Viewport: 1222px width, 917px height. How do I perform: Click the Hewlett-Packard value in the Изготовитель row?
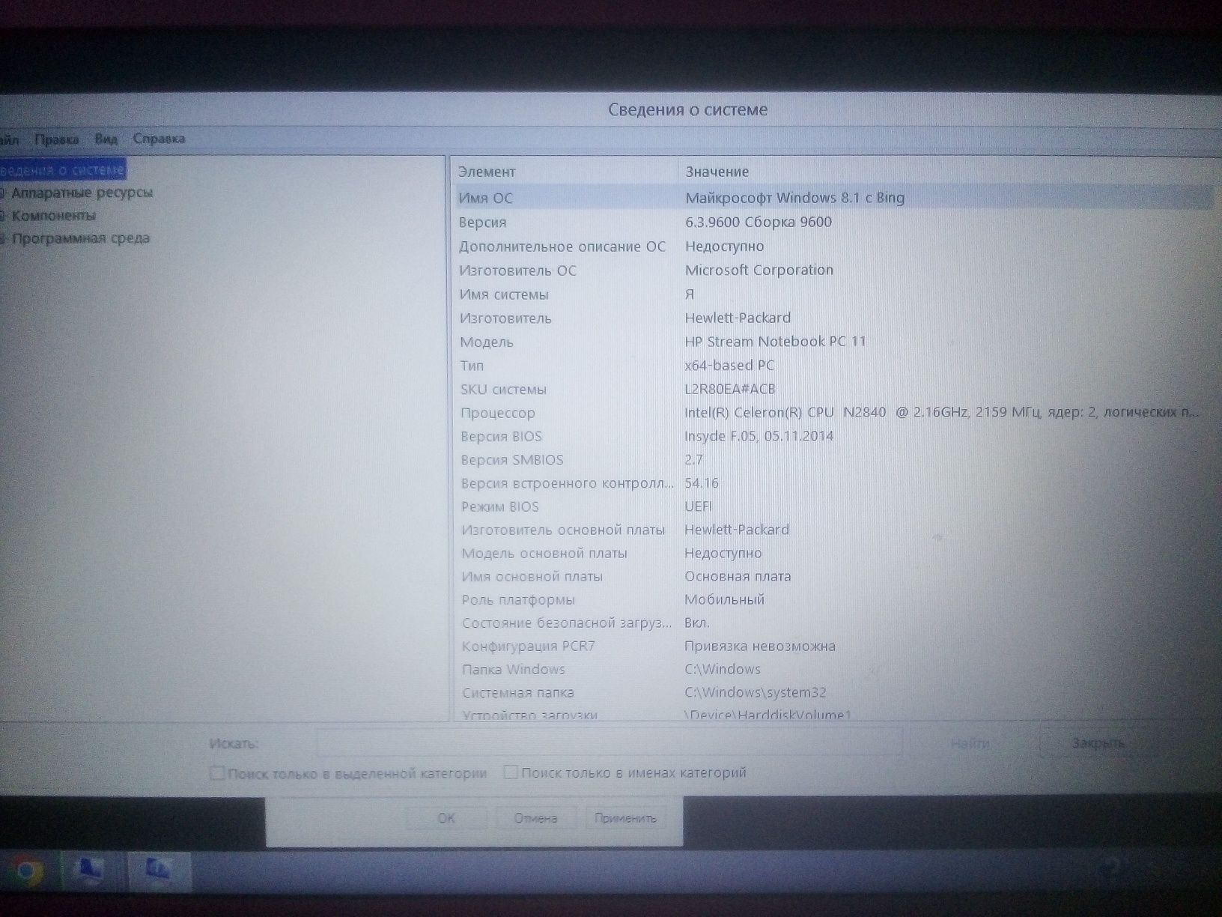pyautogui.click(x=738, y=318)
